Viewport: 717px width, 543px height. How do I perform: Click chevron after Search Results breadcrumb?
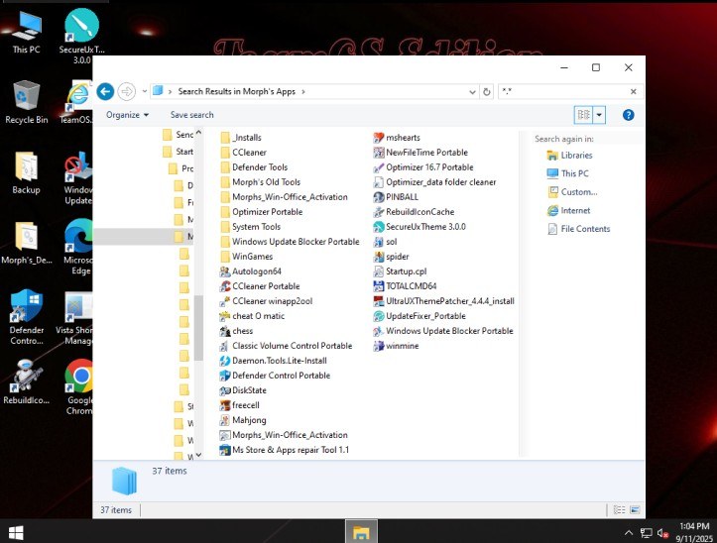(x=302, y=92)
